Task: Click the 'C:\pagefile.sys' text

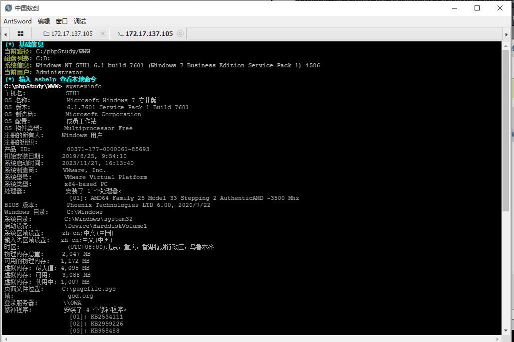Action: [x=89, y=289]
